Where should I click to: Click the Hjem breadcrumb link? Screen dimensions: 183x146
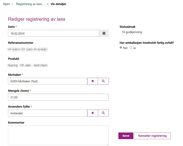point(6,4)
